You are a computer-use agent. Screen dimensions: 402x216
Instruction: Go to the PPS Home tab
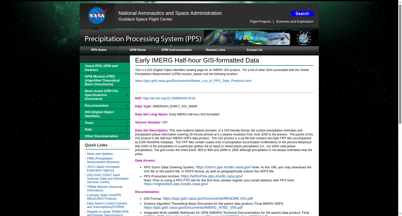tap(99, 50)
